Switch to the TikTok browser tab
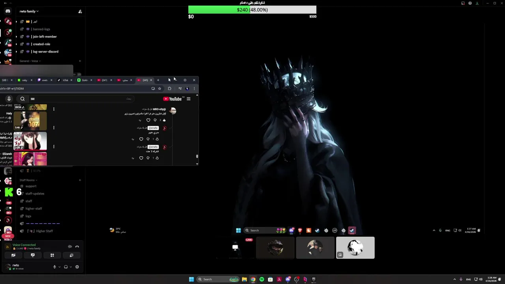 point(64,80)
